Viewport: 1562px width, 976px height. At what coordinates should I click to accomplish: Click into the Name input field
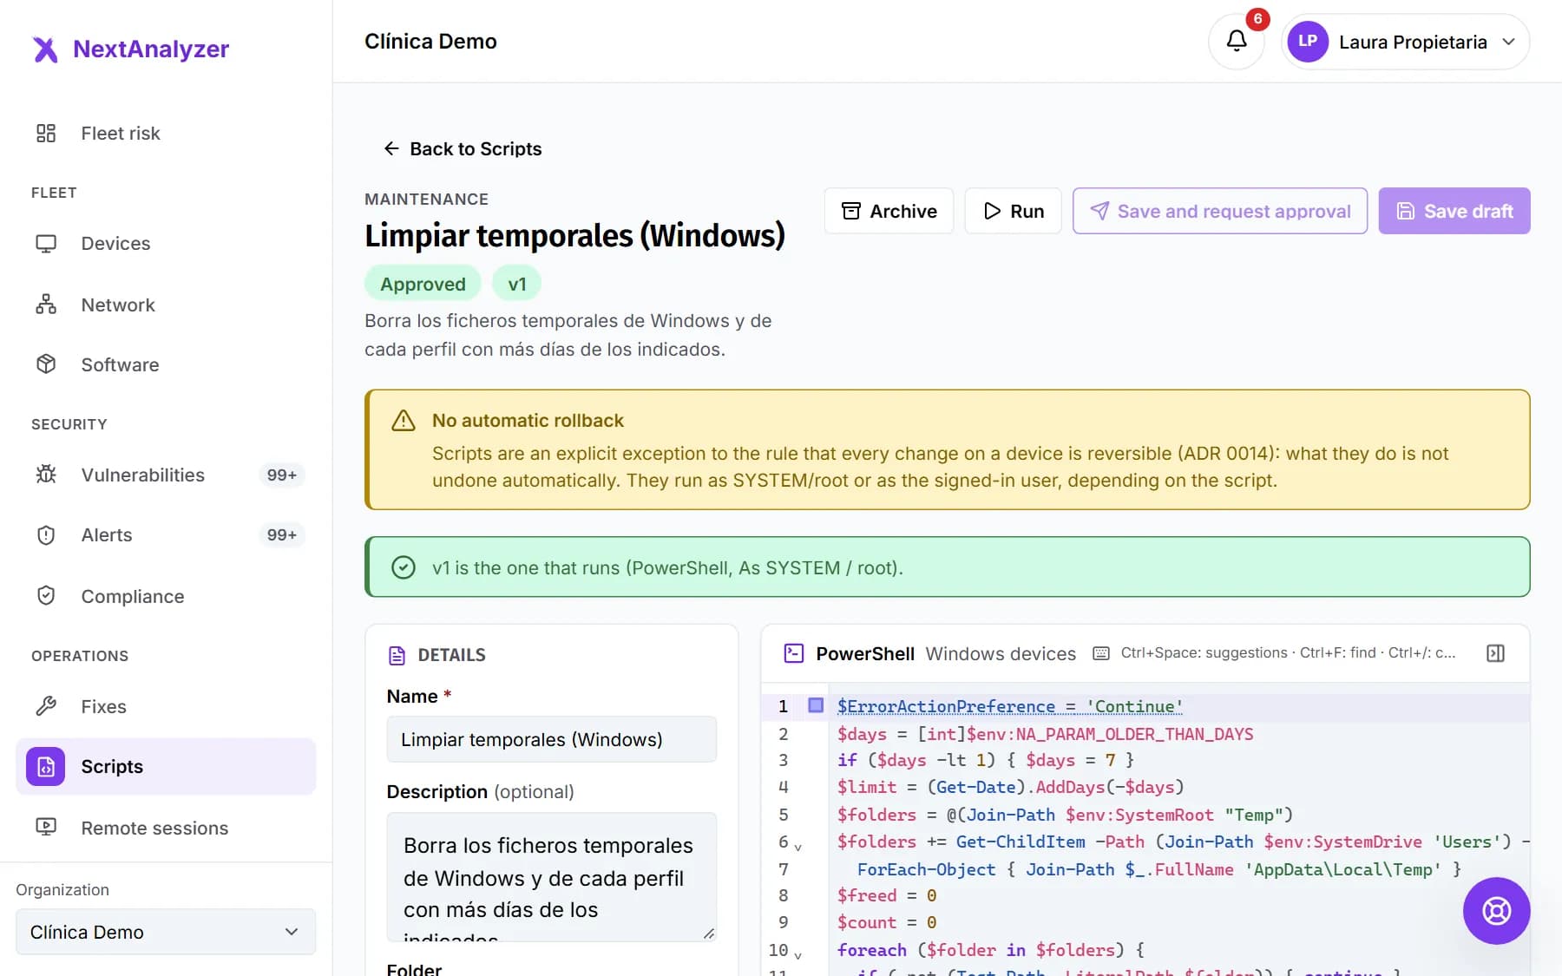pos(552,739)
